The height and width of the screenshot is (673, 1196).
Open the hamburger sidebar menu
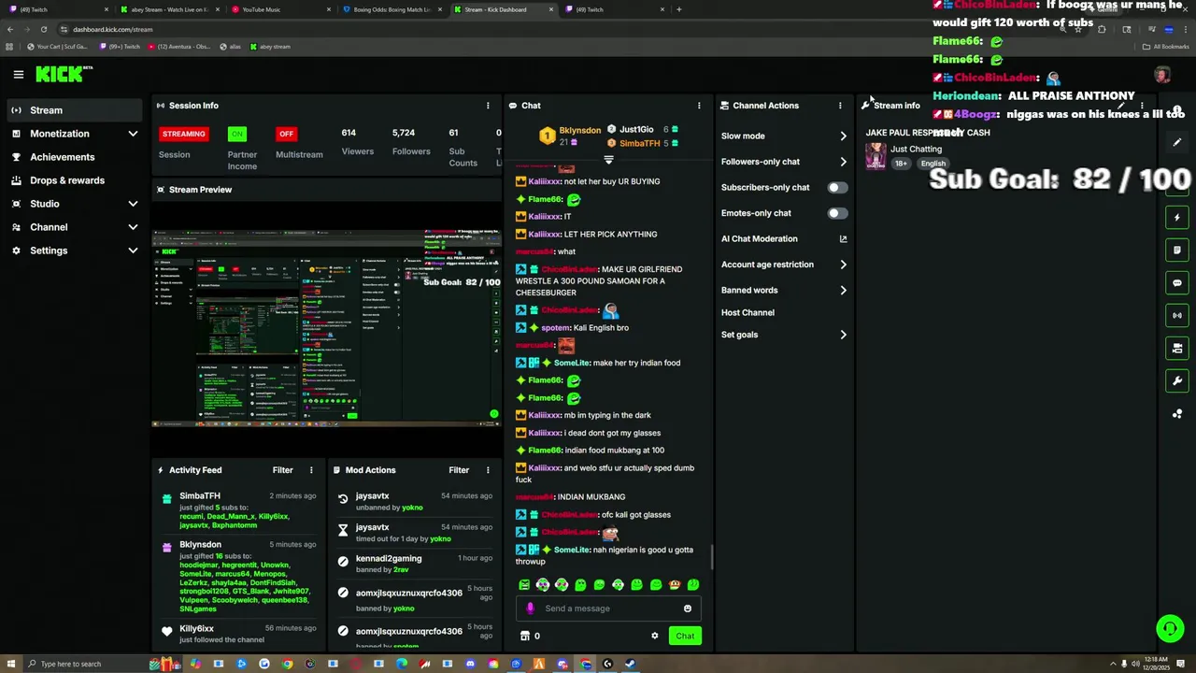coord(18,74)
